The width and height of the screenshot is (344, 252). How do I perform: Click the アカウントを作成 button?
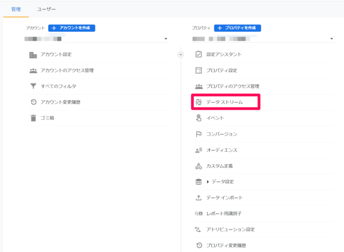72,28
